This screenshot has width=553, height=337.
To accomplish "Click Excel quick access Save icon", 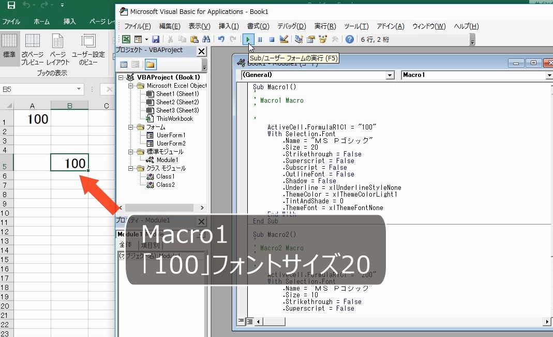I will [11, 5].
